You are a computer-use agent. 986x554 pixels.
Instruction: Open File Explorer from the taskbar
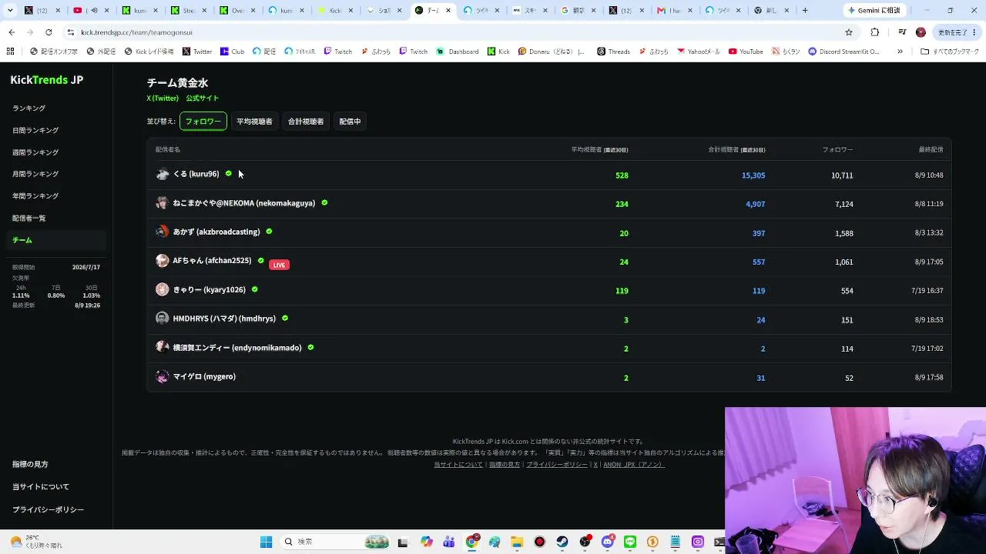[517, 542]
